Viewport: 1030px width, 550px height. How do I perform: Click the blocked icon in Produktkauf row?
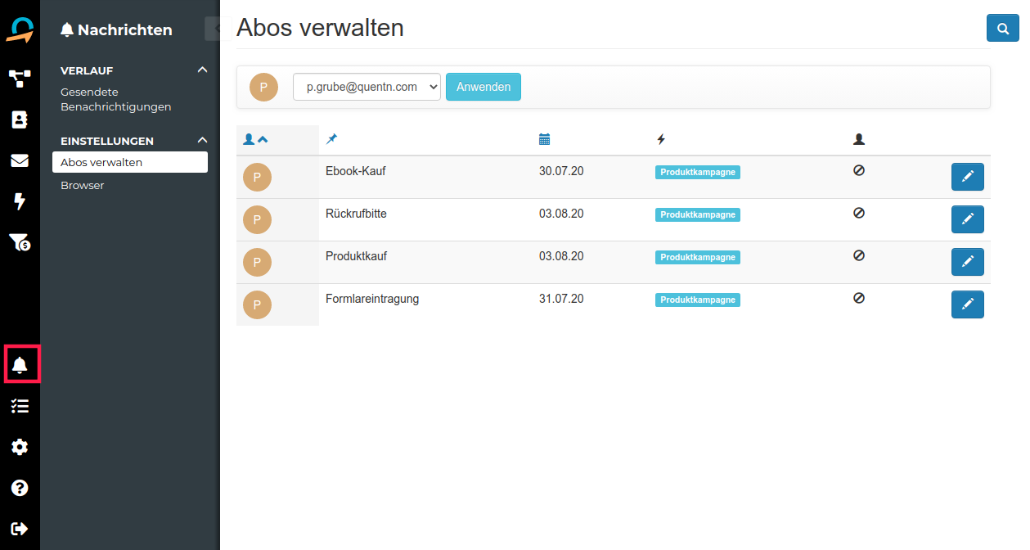coord(859,255)
